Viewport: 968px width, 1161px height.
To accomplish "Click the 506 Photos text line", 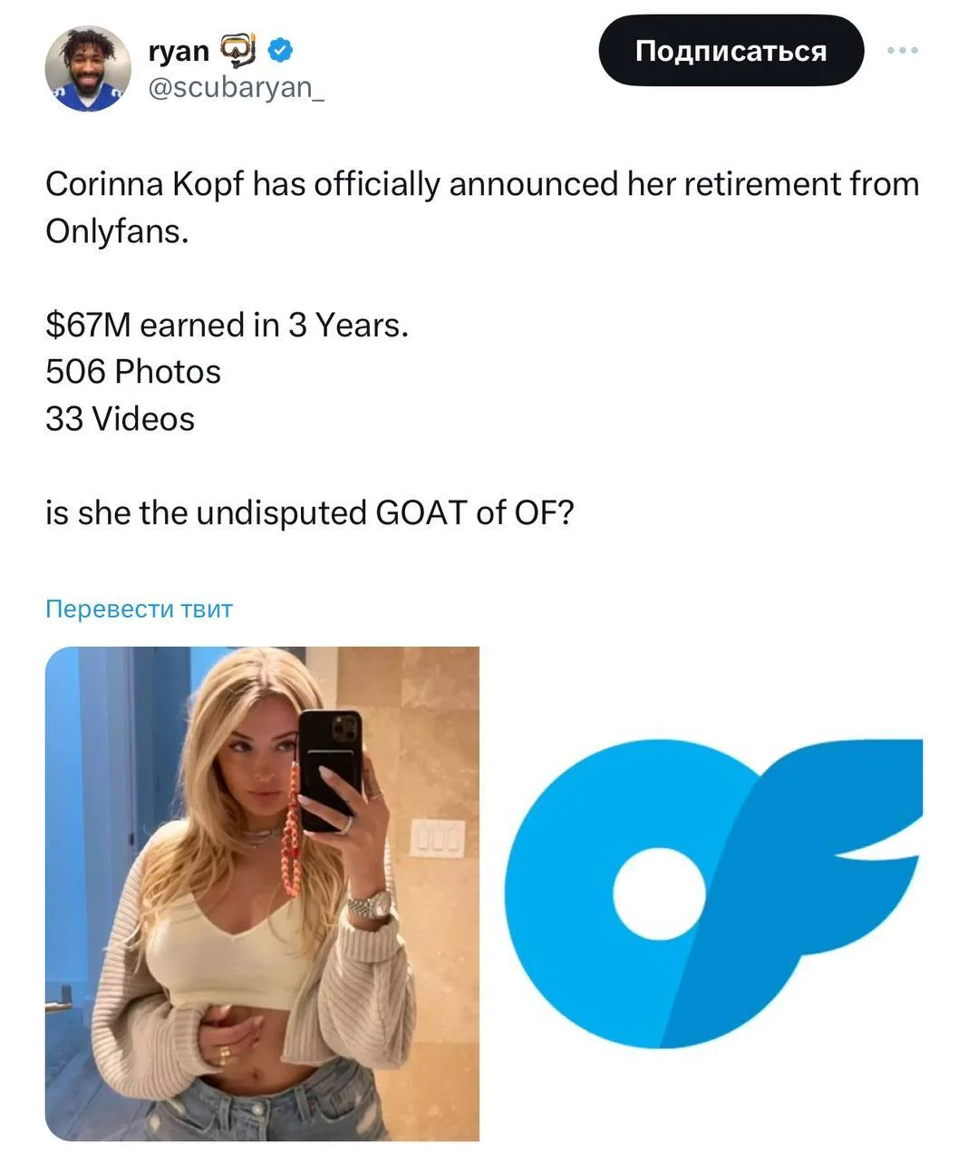I will [x=133, y=372].
